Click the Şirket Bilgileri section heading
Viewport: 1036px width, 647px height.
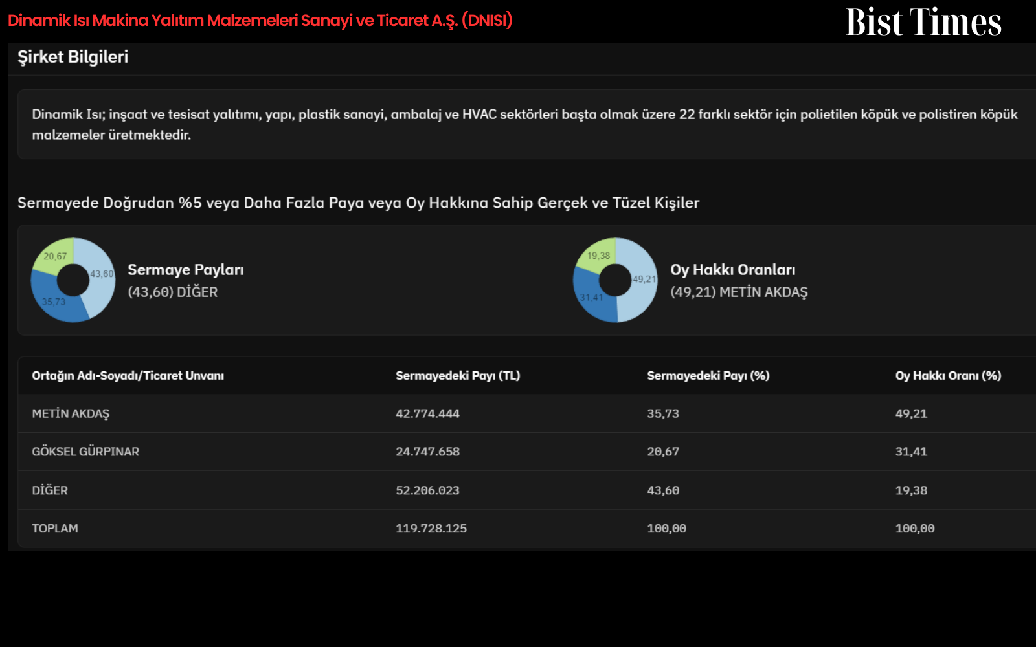click(x=73, y=57)
